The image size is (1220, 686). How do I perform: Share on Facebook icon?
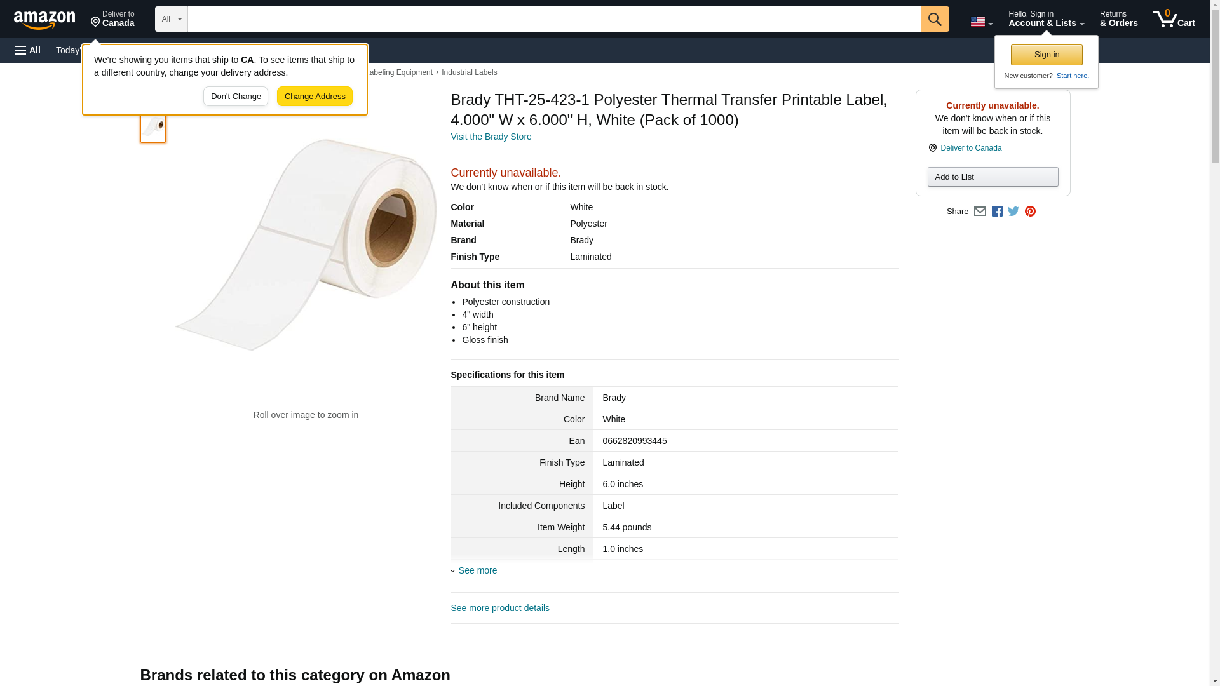point(997,212)
